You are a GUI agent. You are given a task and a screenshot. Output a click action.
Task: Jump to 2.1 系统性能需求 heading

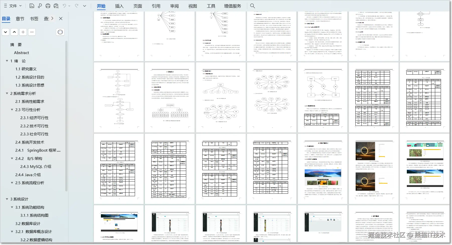(x=30, y=102)
